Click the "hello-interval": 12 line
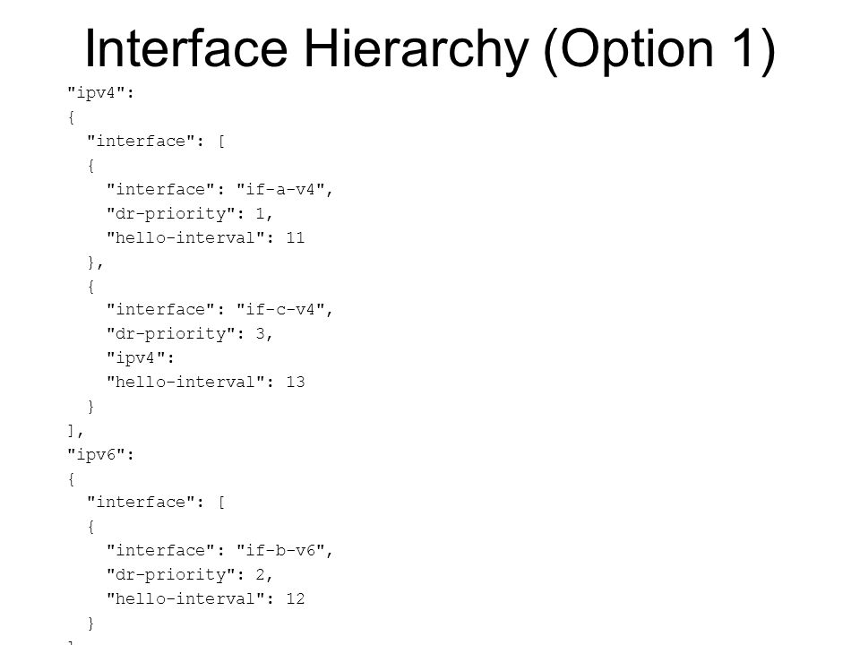The width and height of the screenshot is (860, 645). 206,598
